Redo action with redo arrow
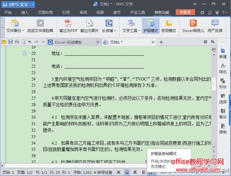This screenshot has height=176, width=231. (37, 42)
